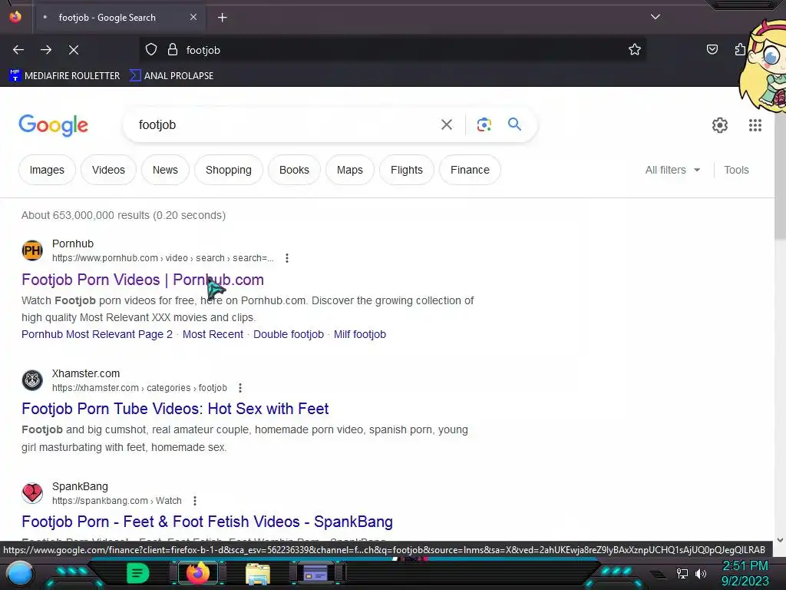Viewport: 786px width, 590px height.
Task: Bookmark this page with the star
Action: (635, 49)
